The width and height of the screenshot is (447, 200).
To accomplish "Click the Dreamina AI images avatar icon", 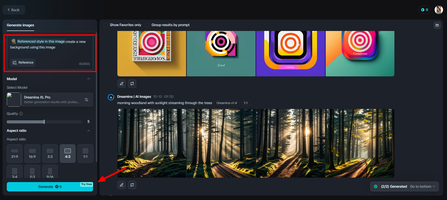I will point(111,97).
